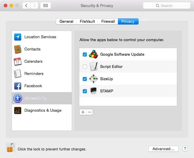The width and height of the screenshot is (194, 158).
Task: Select the Privacy tab
Action: 128,21
